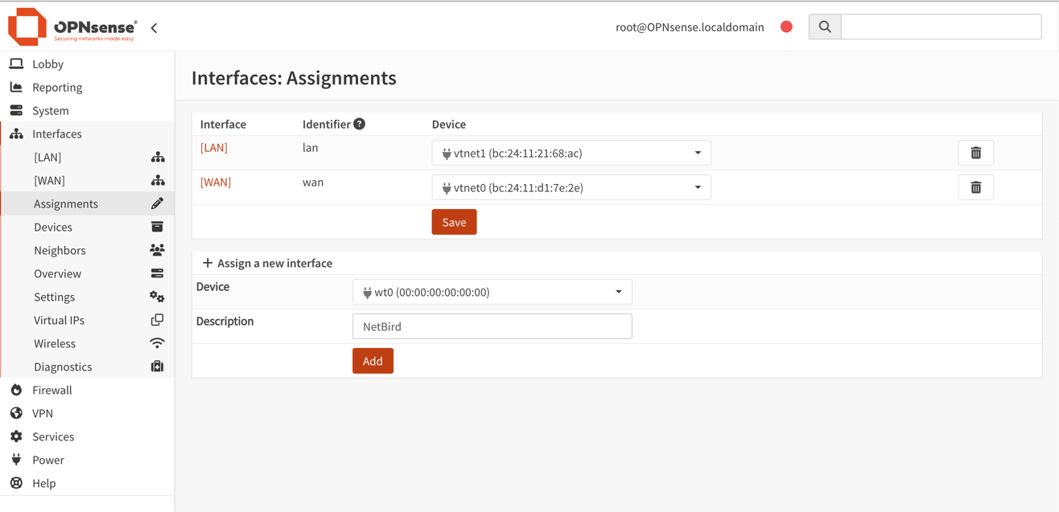Add the NetBird interface

coord(373,360)
